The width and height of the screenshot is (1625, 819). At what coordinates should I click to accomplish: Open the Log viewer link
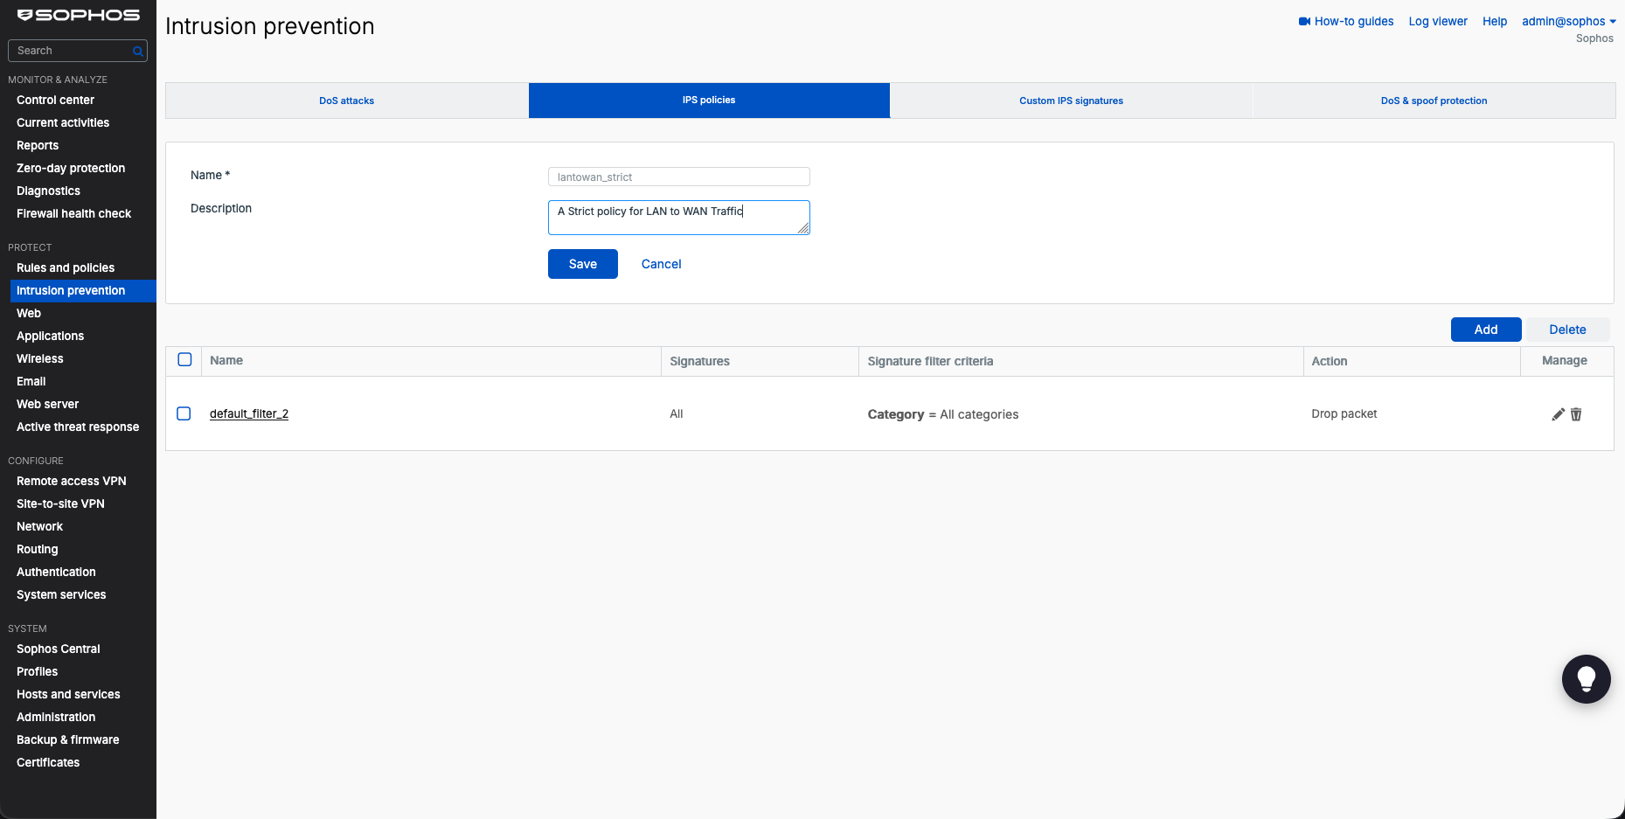coord(1438,21)
